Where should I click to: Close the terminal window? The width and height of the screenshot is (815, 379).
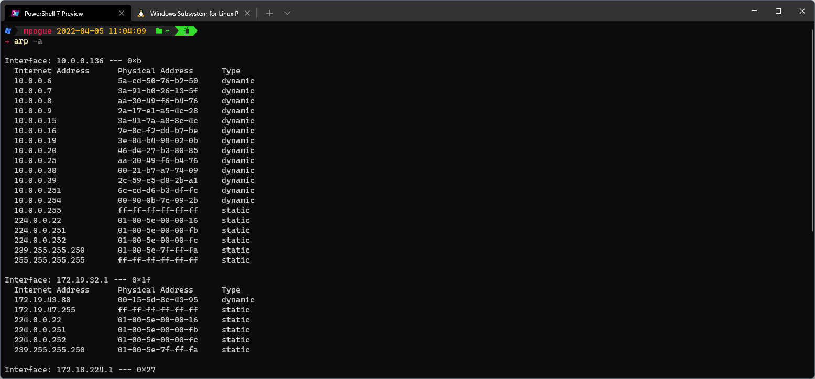pyautogui.click(x=802, y=11)
